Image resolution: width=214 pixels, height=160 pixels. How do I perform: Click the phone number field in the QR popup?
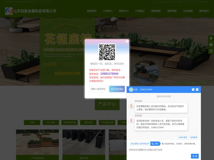point(99,89)
